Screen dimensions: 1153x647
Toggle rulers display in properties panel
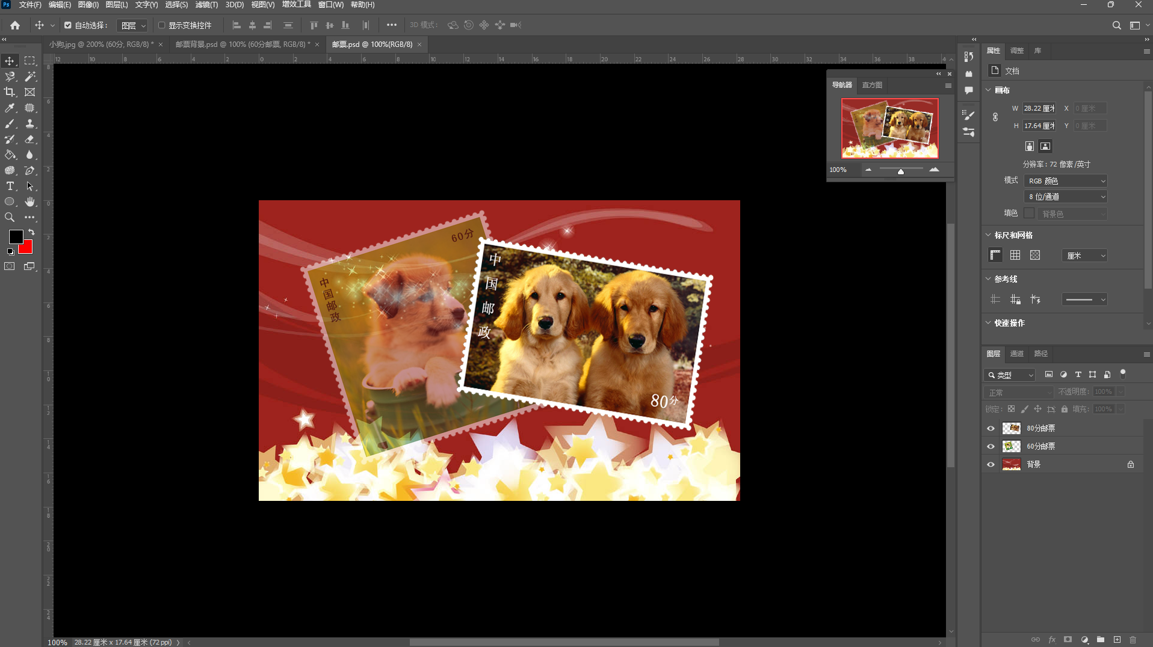[995, 256]
